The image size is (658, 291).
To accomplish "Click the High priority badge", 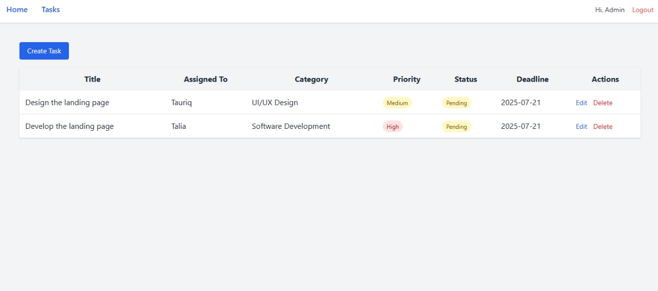I will 393,126.
